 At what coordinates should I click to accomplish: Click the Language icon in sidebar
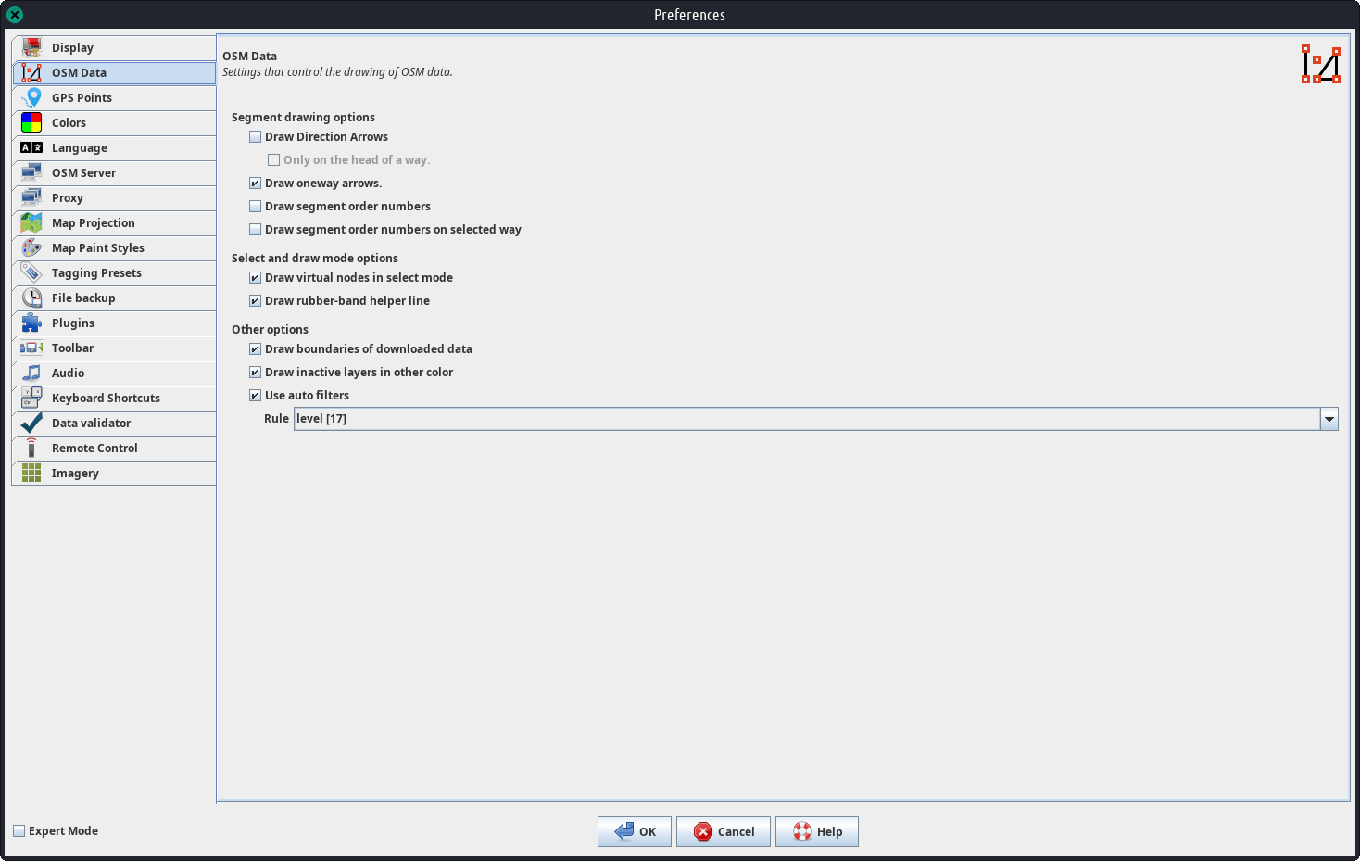[x=31, y=147]
